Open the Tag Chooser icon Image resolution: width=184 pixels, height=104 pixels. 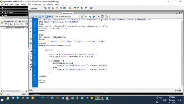point(91,8)
